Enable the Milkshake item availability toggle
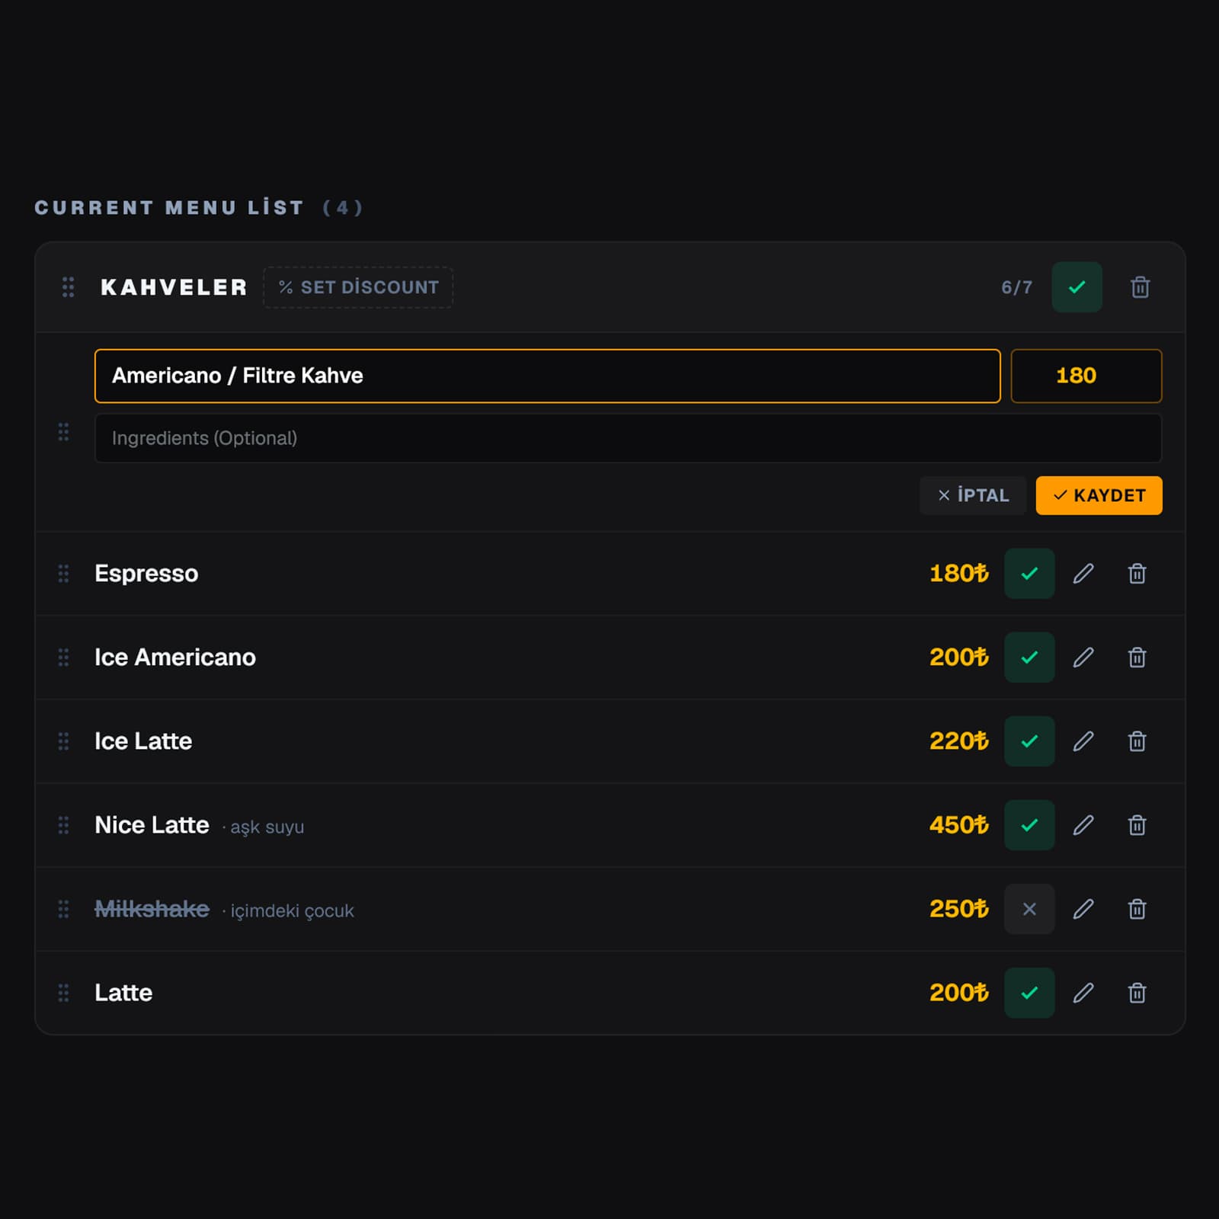Screen dimensions: 1219x1219 tap(1029, 909)
